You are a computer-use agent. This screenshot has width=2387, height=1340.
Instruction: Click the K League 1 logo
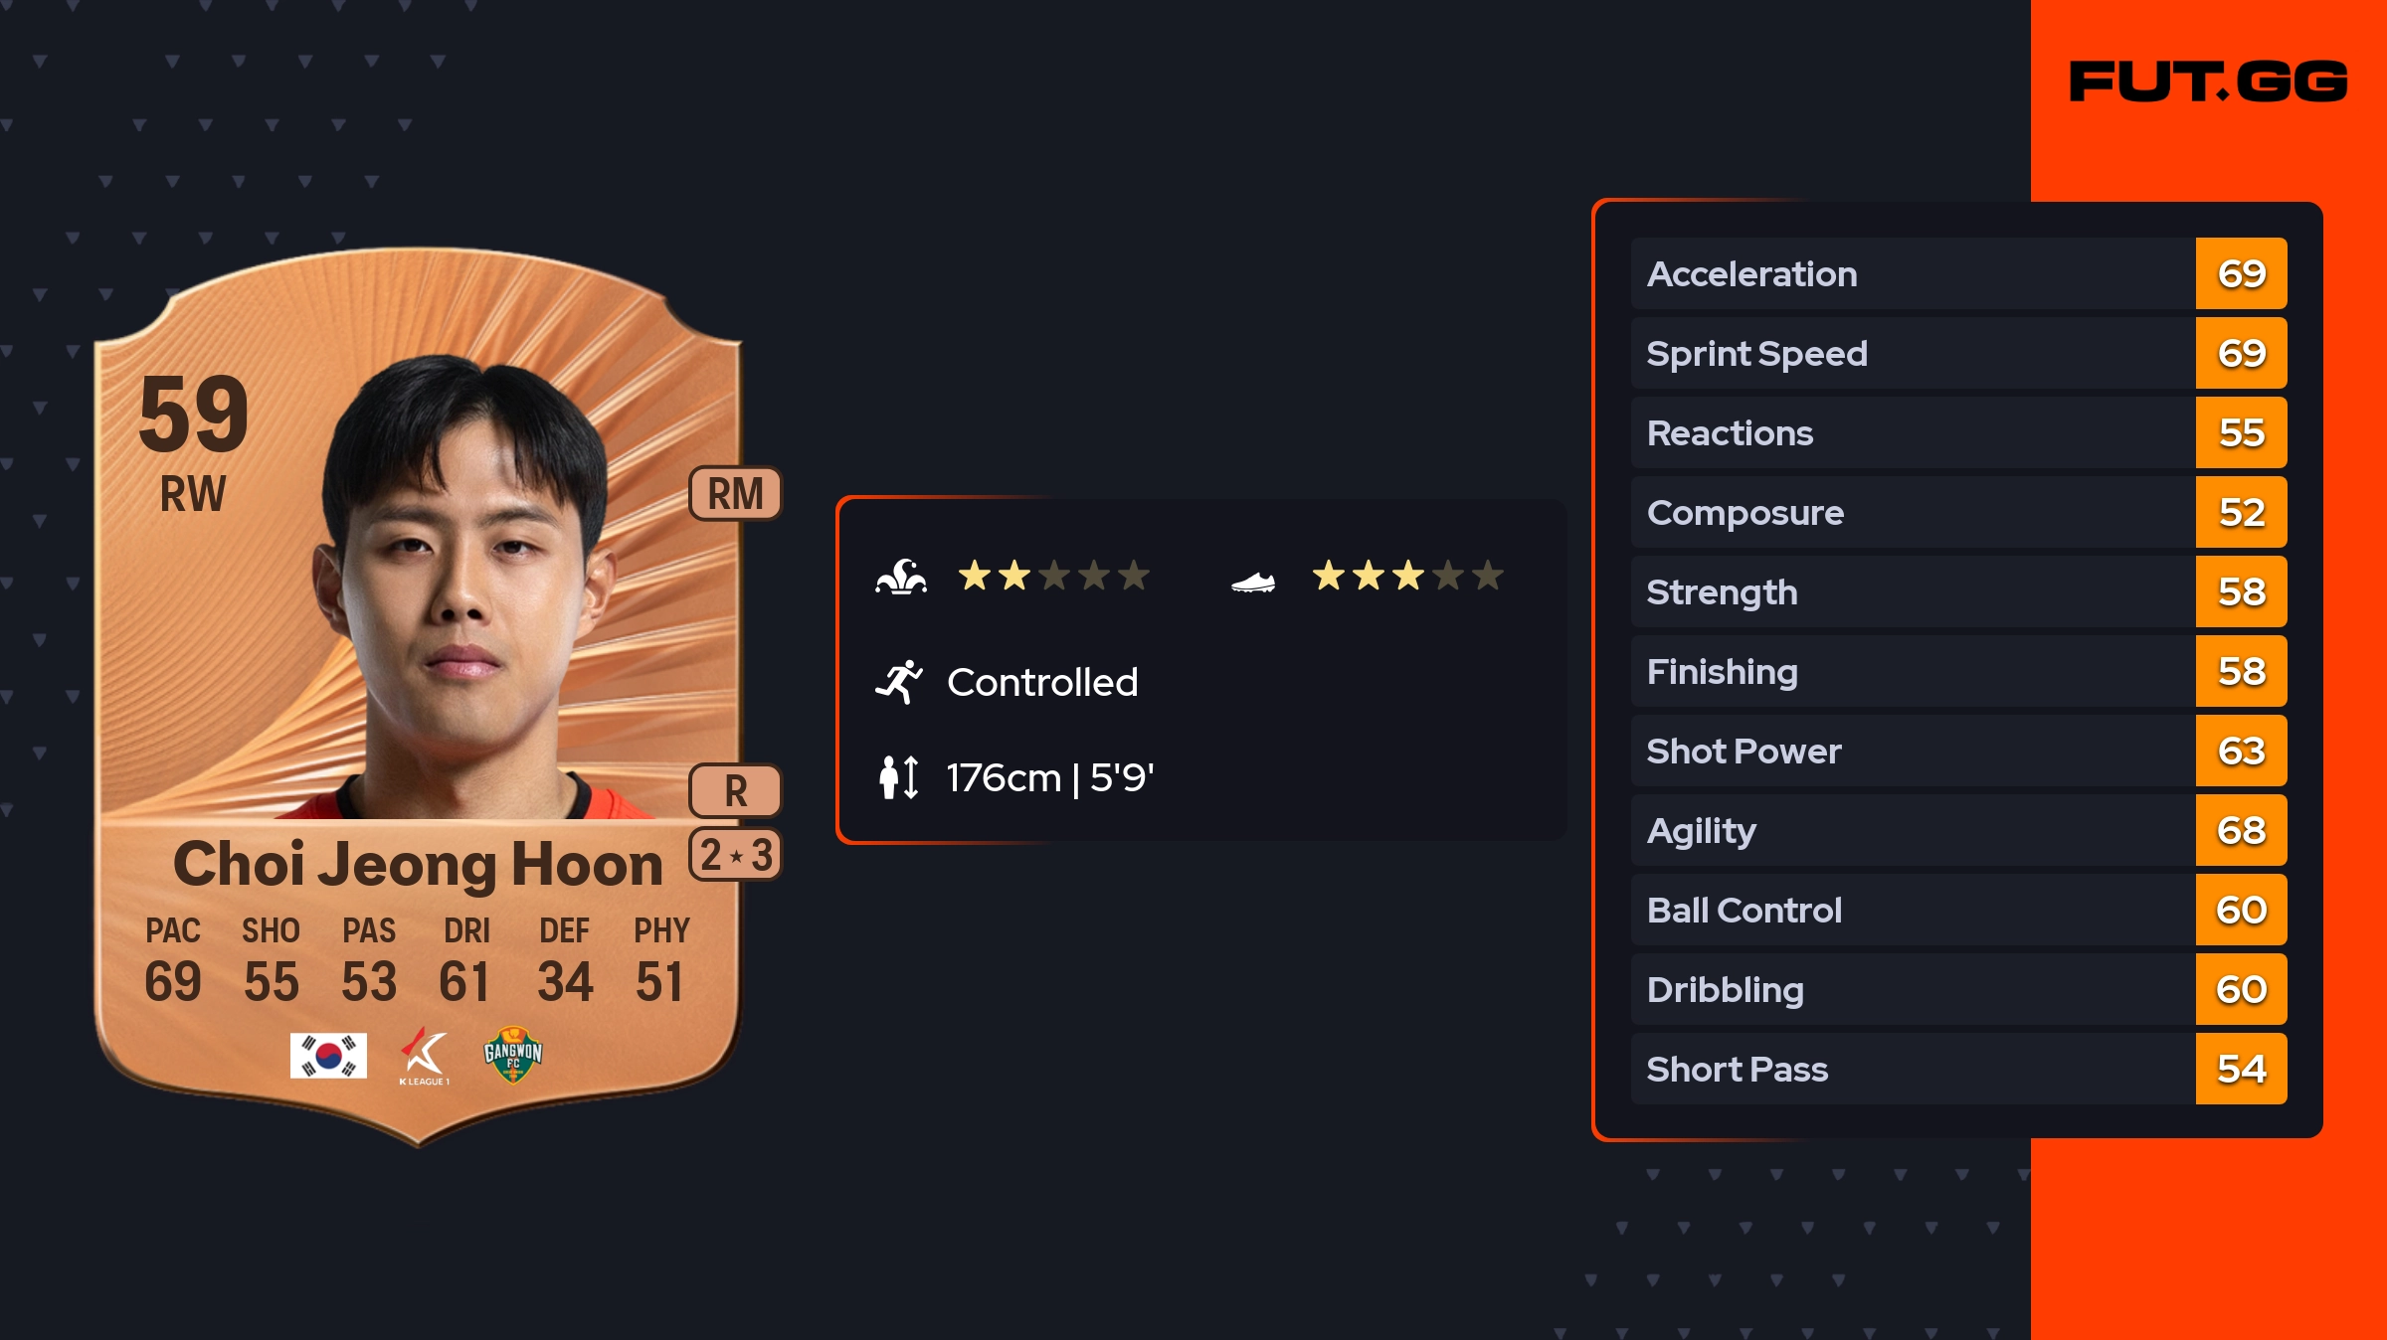tap(424, 1056)
